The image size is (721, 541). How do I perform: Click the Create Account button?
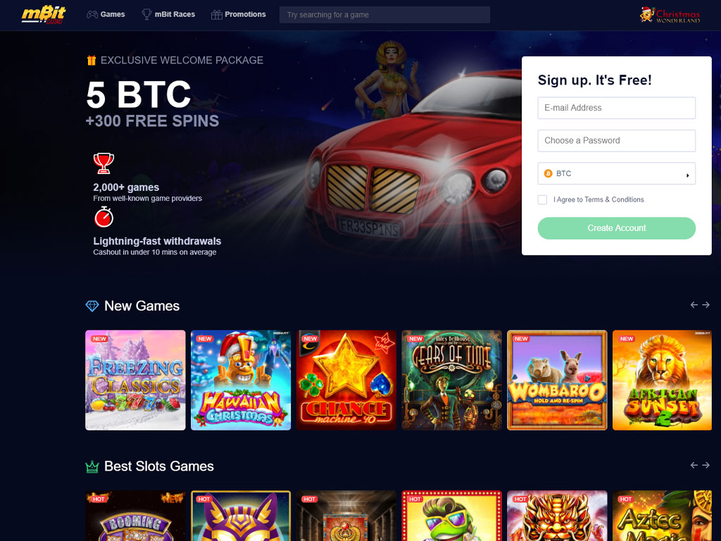pyautogui.click(x=617, y=228)
